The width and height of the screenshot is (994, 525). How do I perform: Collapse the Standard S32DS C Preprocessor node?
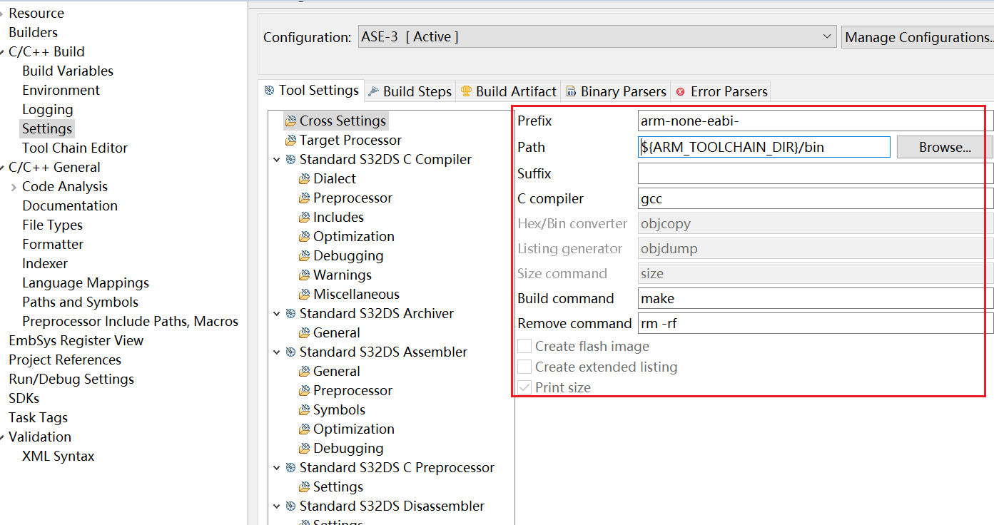[277, 468]
